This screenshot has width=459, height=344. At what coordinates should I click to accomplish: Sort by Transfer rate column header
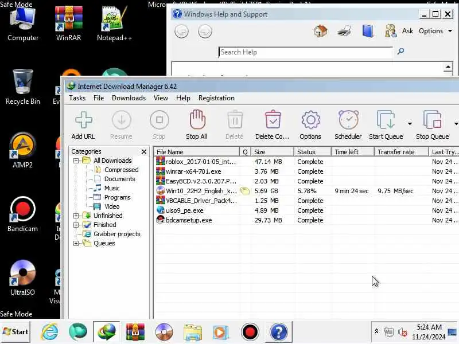click(x=401, y=152)
